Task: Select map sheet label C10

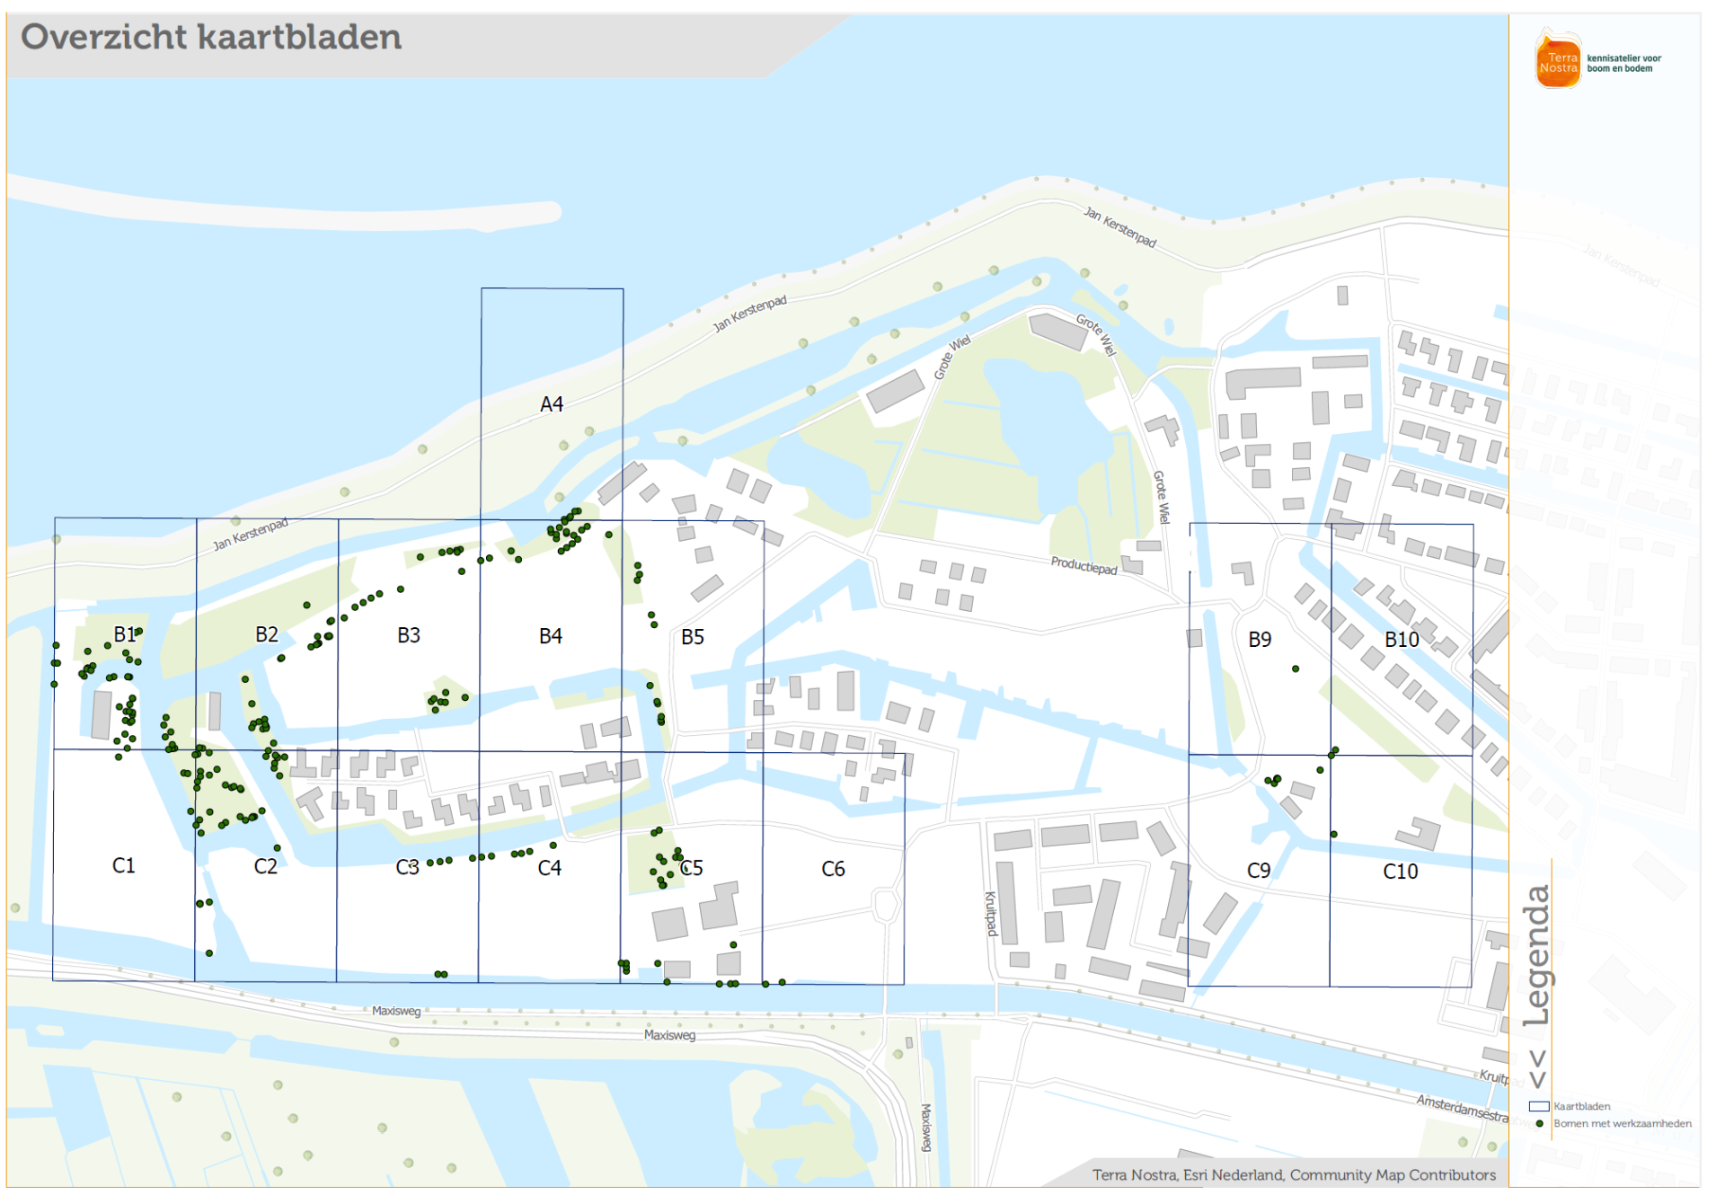Action: 1400,871
